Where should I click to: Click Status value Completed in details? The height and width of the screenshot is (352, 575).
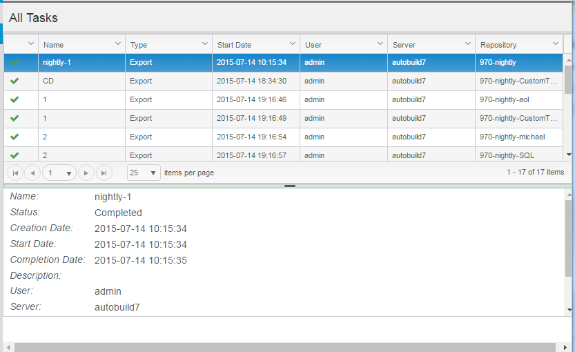(x=118, y=213)
